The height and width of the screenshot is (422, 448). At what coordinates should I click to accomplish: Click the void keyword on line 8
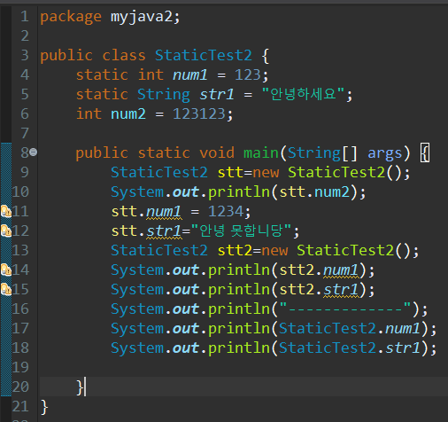pos(217,153)
